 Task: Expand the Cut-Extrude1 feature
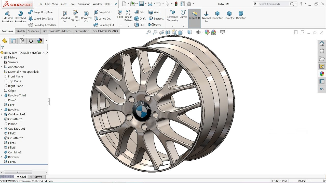2,129
